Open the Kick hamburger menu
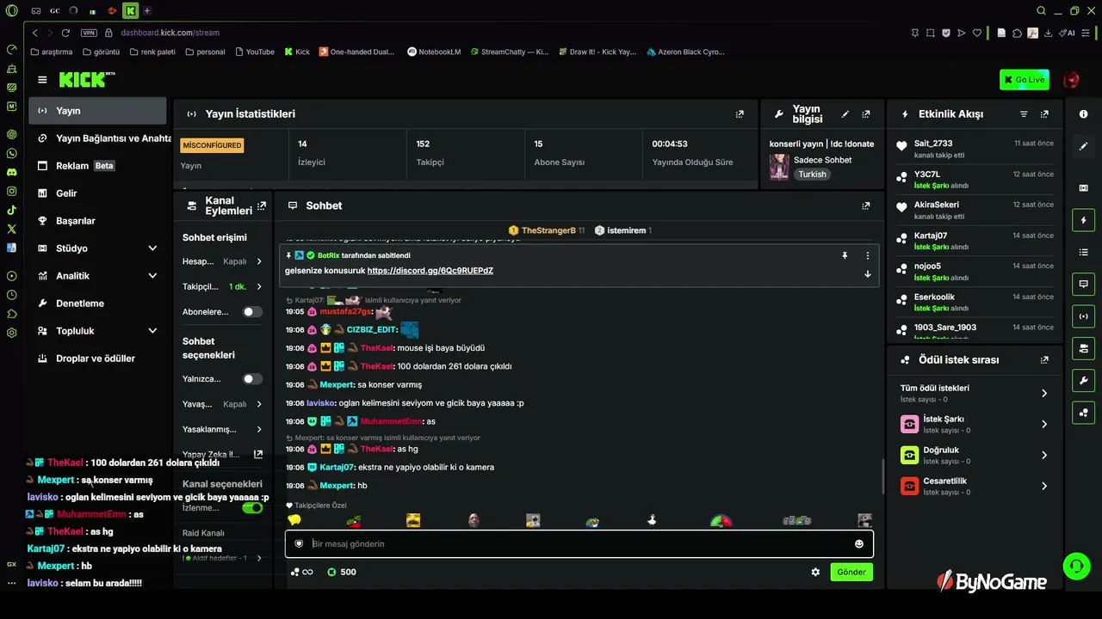This screenshot has height=619, width=1102. [x=42, y=80]
